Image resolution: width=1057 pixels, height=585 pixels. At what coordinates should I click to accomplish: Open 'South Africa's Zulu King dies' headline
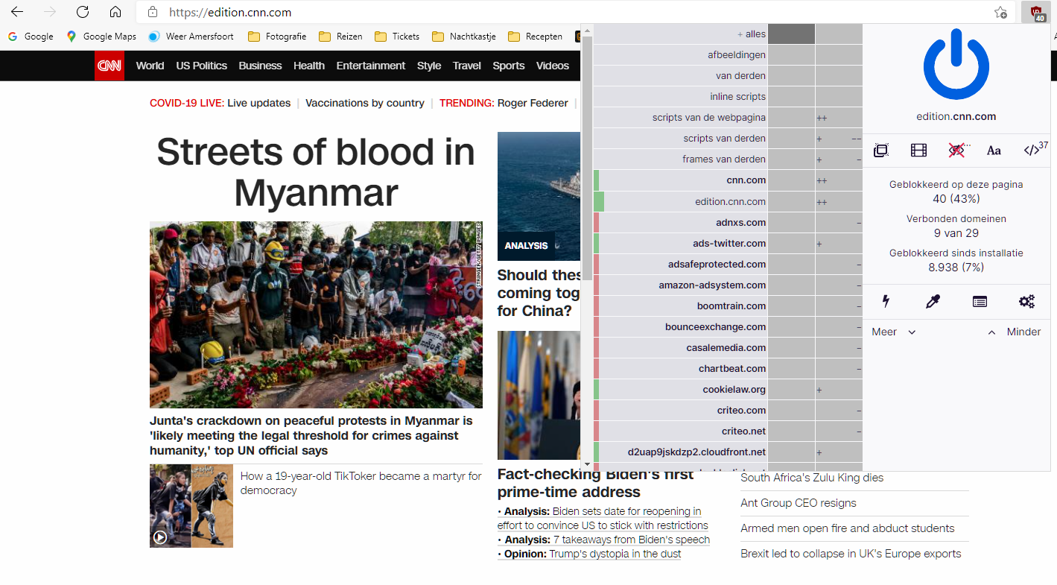tap(812, 478)
